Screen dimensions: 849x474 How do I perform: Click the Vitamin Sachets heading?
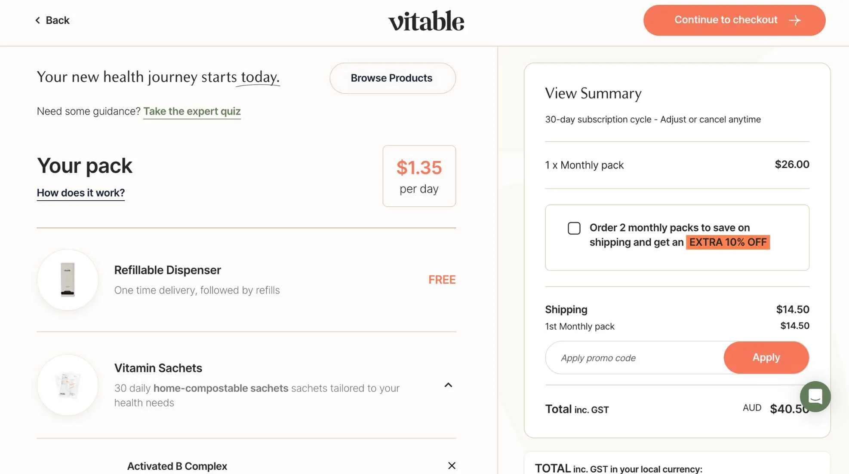pyautogui.click(x=158, y=368)
